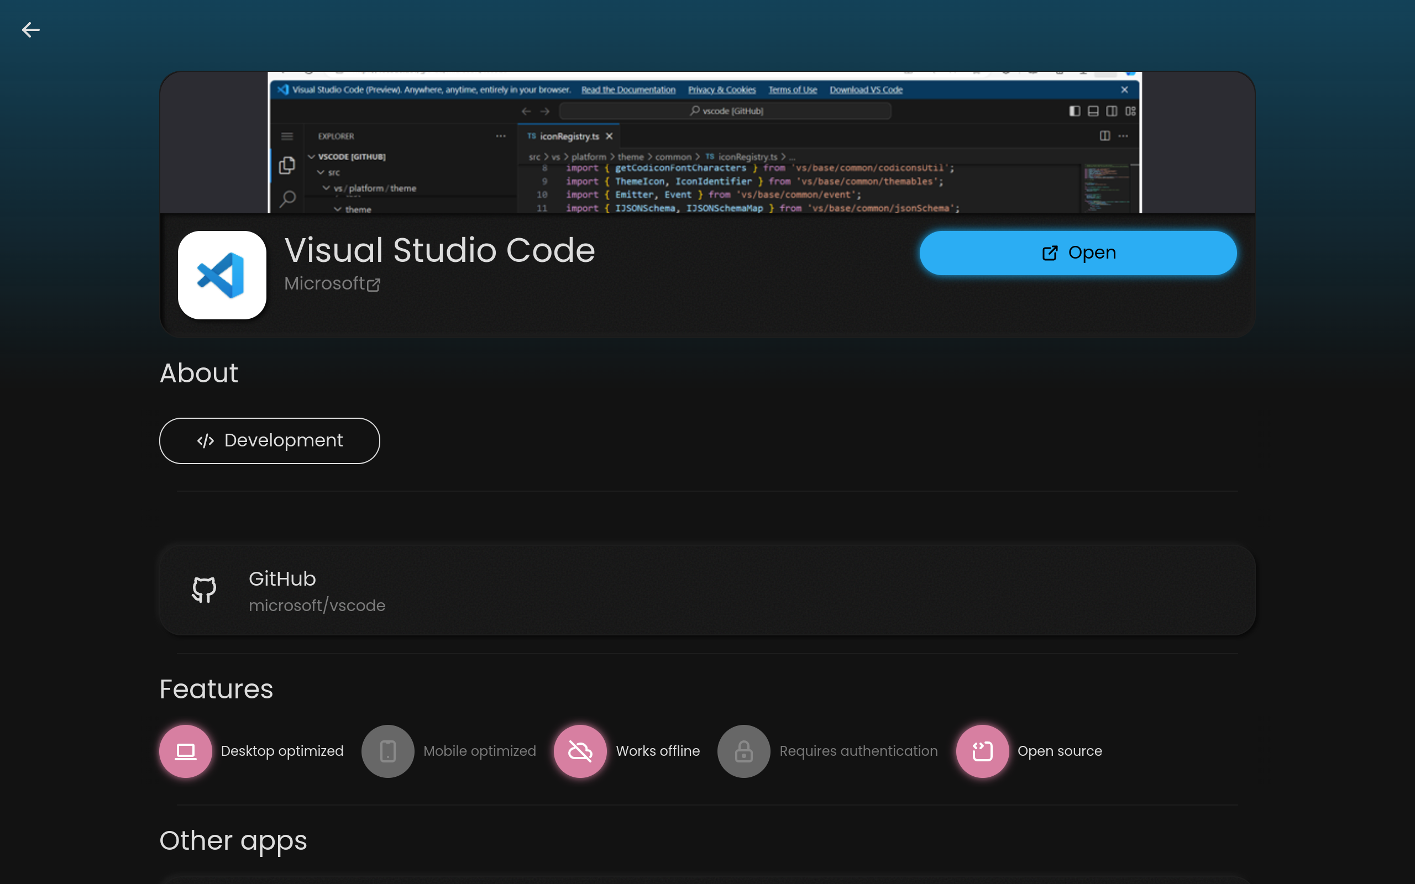Click the Requires authentication label
The width and height of the screenshot is (1415, 884).
(858, 751)
